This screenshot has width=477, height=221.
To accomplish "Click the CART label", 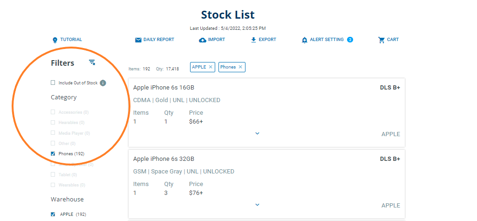I will tap(393, 40).
